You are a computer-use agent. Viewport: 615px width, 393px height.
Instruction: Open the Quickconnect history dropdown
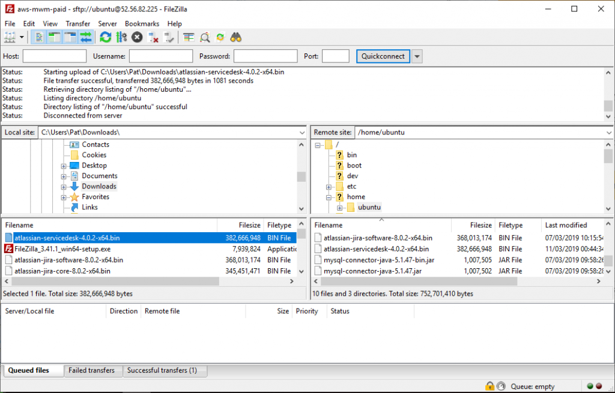pos(417,56)
